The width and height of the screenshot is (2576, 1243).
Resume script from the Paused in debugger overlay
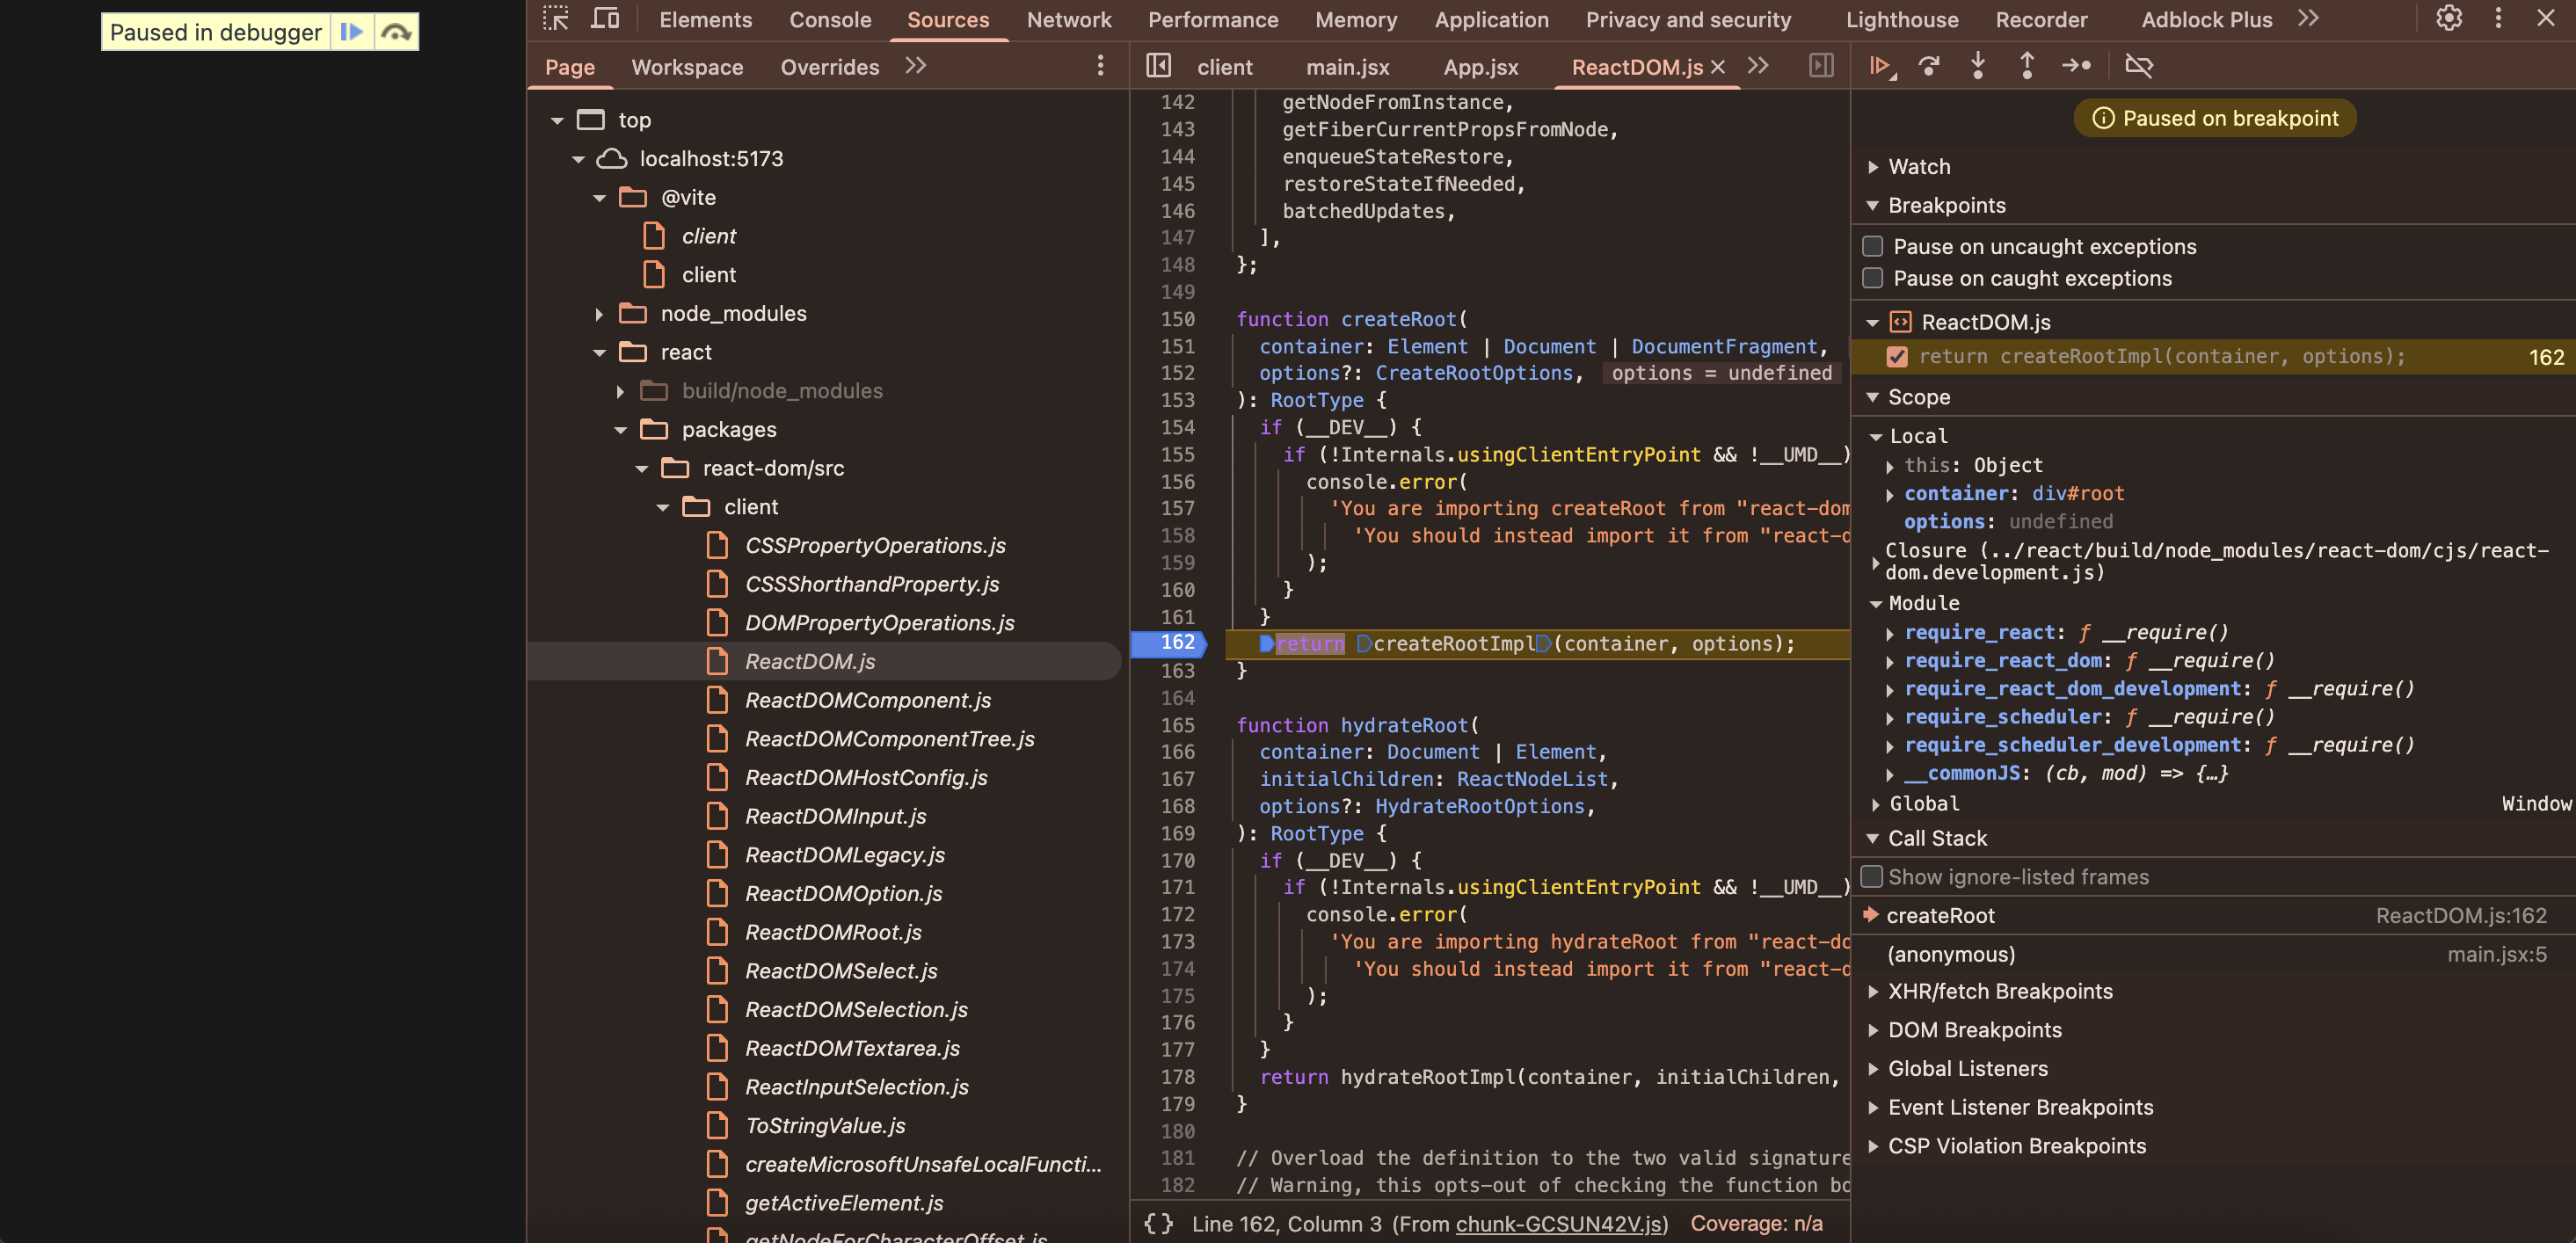point(352,31)
